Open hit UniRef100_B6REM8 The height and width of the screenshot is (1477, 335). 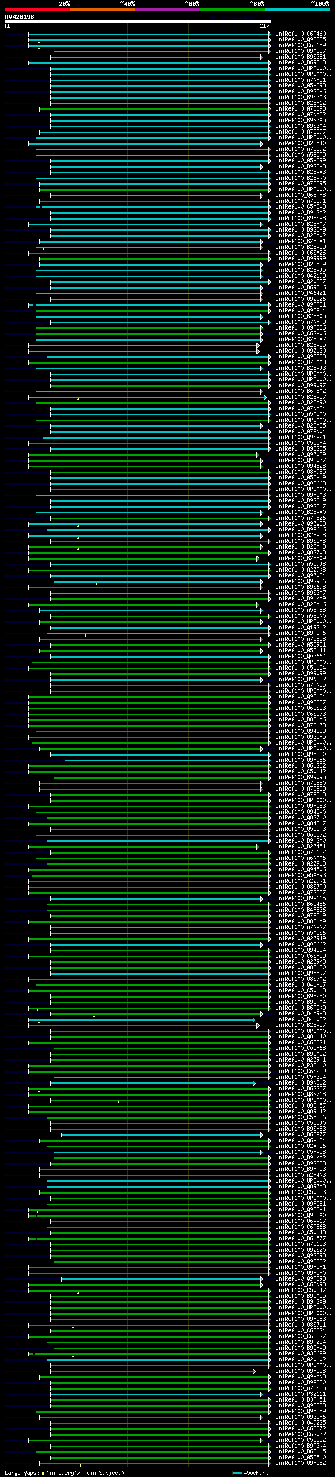[300, 62]
